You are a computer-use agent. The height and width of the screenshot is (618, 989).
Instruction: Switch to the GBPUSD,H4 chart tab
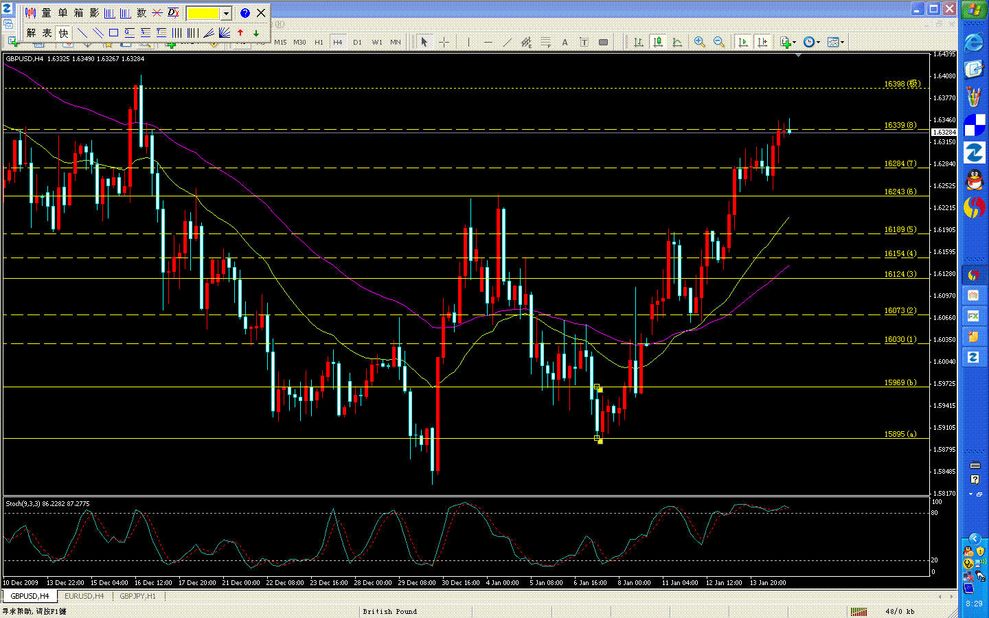point(30,596)
